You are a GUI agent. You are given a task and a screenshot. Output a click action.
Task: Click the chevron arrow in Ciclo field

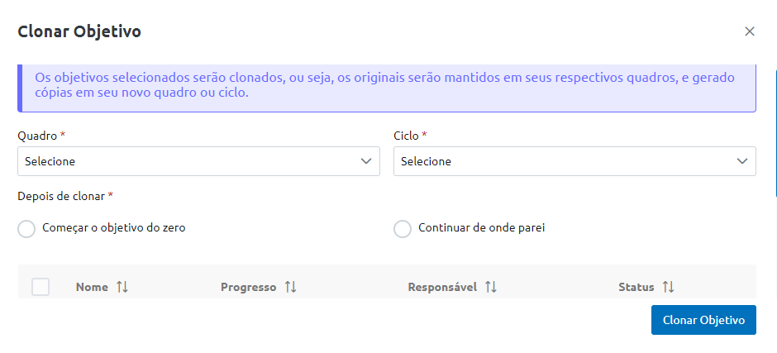click(x=743, y=161)
